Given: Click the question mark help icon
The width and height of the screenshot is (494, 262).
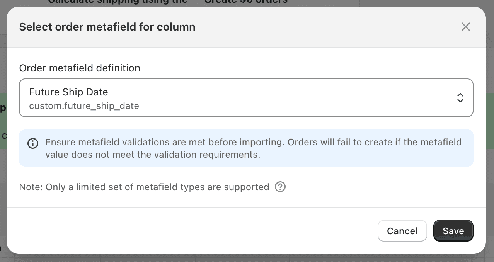Looking at the screenshot, I should [280, 187].
